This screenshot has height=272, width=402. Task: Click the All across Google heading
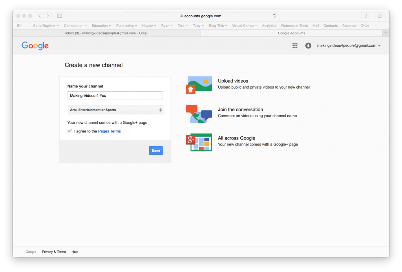(236, 138)
